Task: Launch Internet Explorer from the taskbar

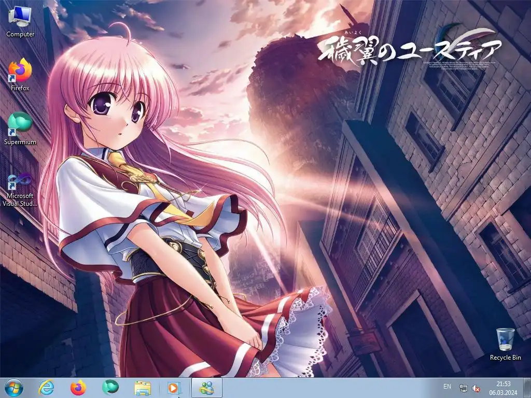Action: coord(46,388)
